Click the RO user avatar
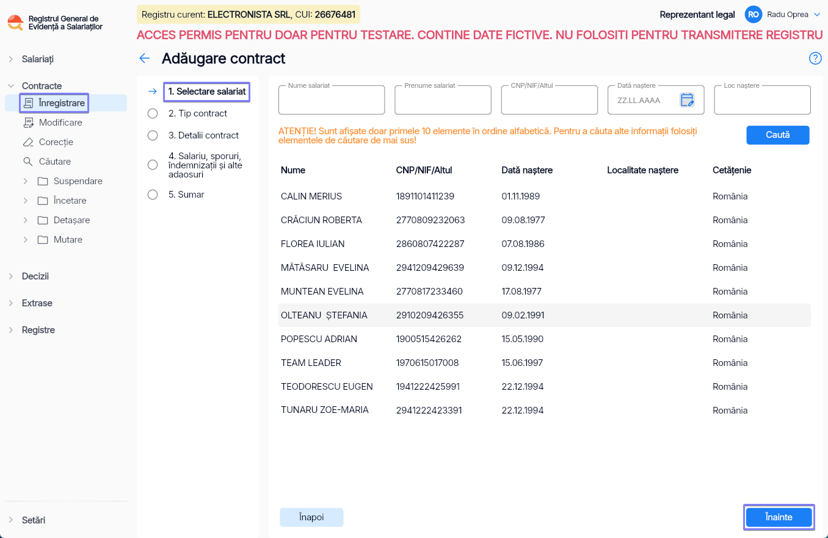Image resolution: width=828 pixels, height=538 pixels. [754, 15]
